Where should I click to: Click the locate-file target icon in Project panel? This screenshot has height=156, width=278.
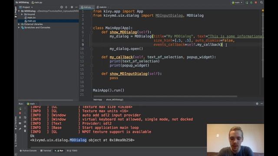click(x=62, y=7)
